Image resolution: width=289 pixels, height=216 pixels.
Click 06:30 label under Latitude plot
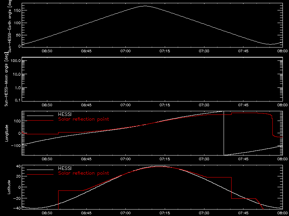(x=47, y=213)
